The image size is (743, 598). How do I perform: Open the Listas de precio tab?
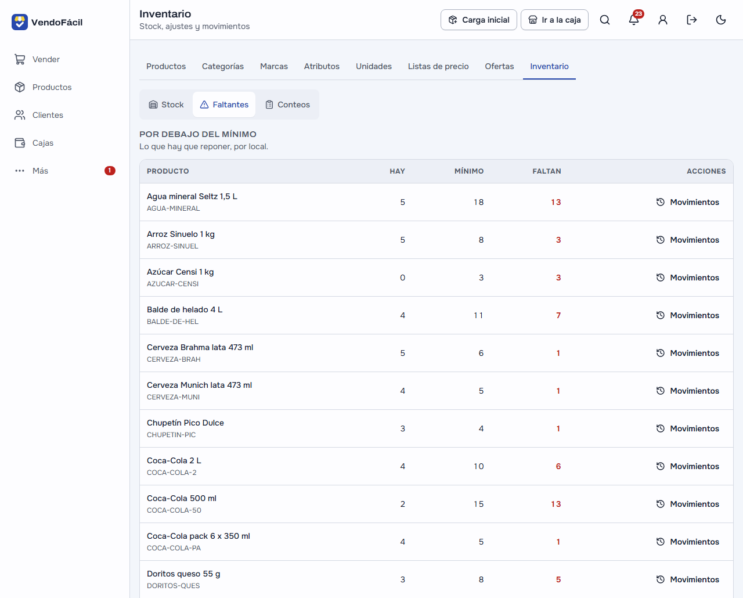pos(438,66)
